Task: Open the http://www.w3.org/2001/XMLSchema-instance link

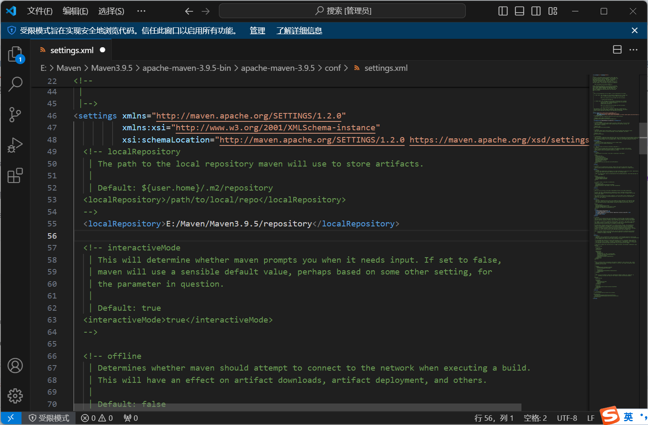Action: coord(275,127)
